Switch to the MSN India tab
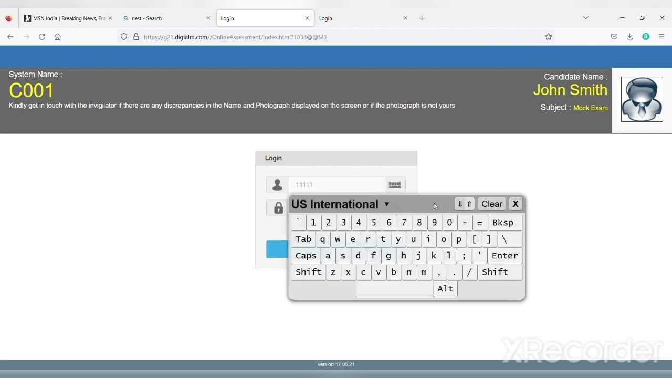 pyautogui.click(x=68, y=18)
